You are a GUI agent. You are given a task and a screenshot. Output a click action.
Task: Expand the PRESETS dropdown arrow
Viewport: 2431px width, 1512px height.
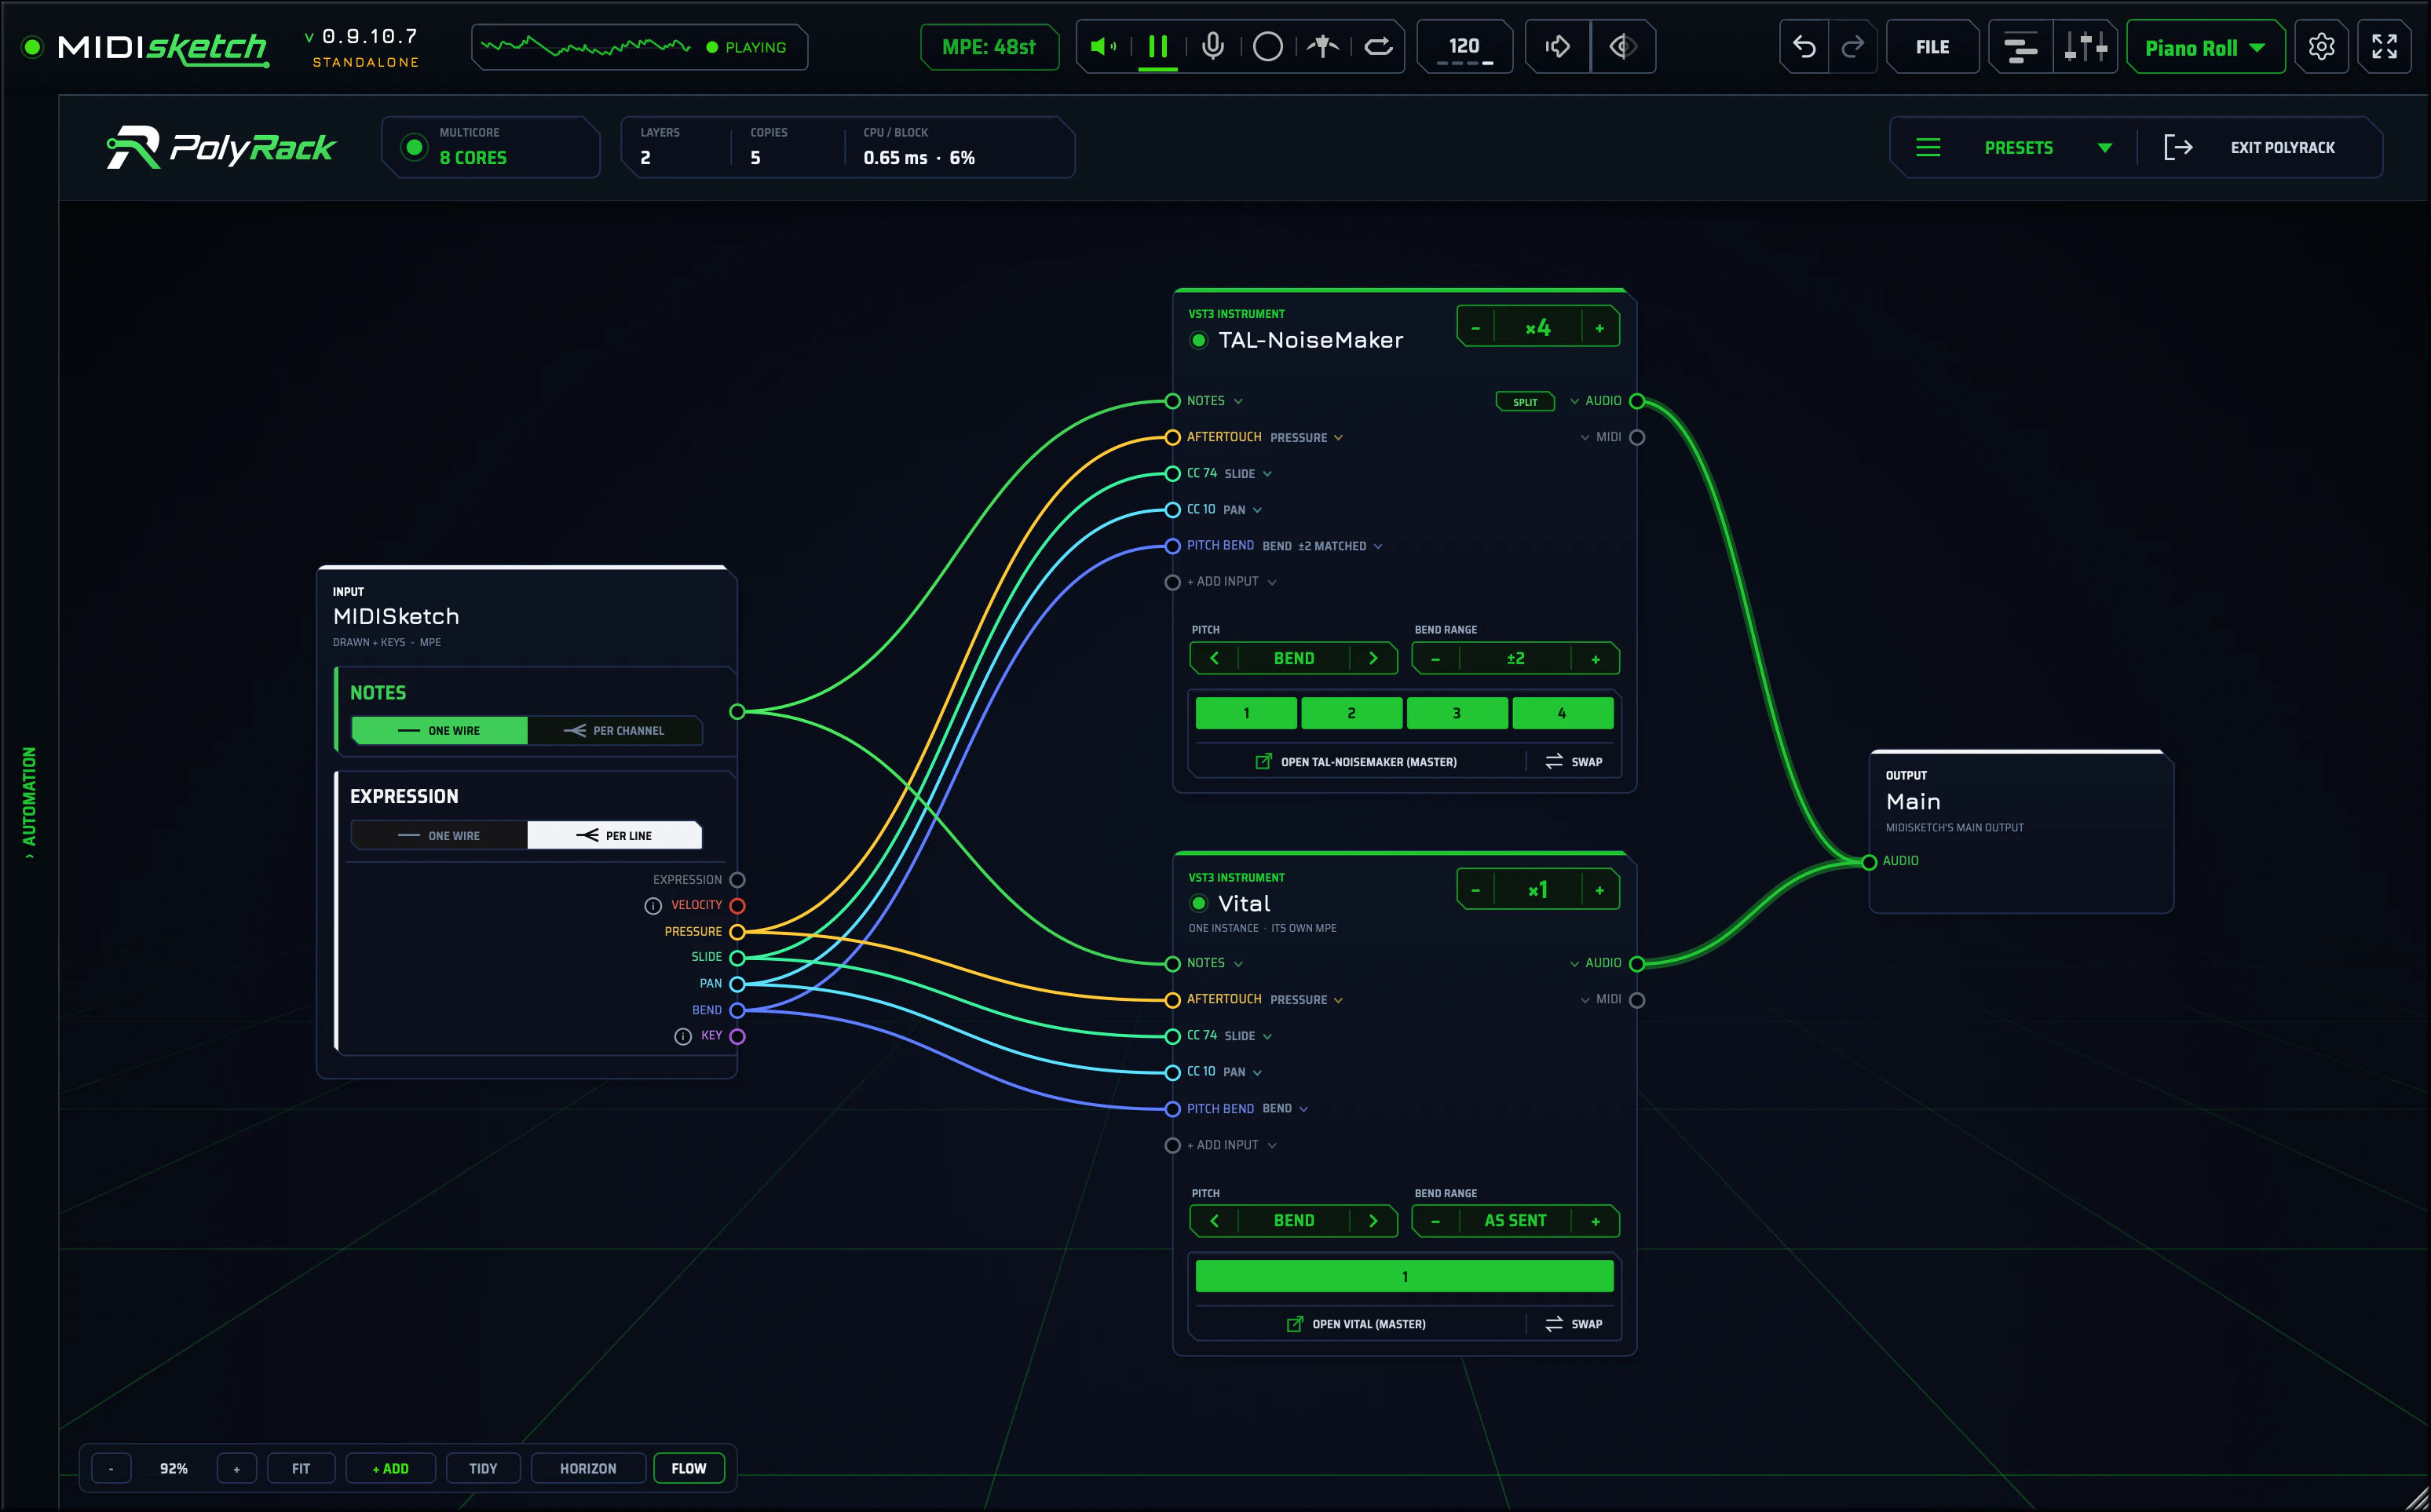[2105, 147]
